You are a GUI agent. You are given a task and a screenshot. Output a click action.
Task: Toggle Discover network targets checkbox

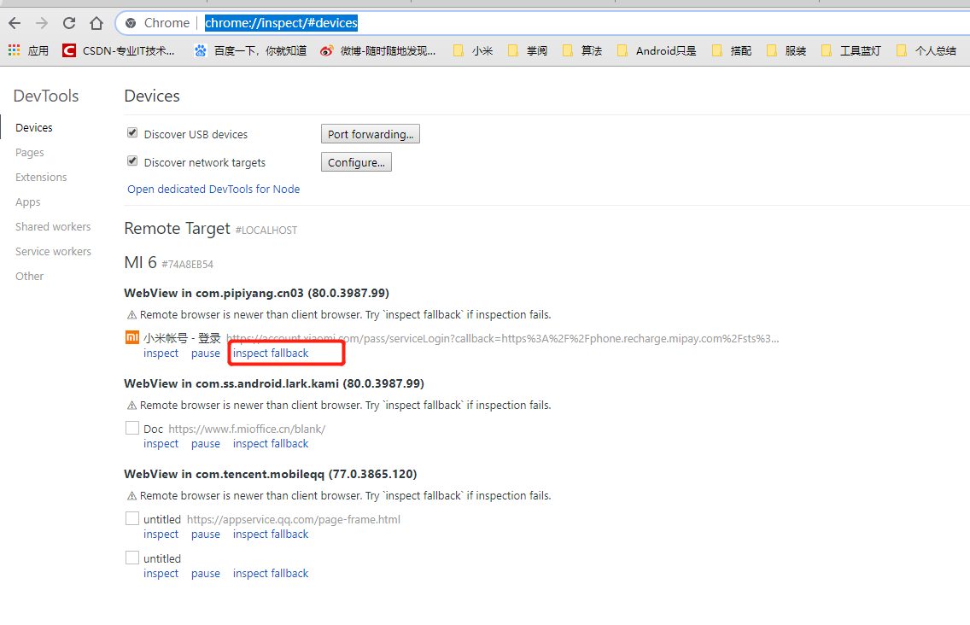point(132,161)
